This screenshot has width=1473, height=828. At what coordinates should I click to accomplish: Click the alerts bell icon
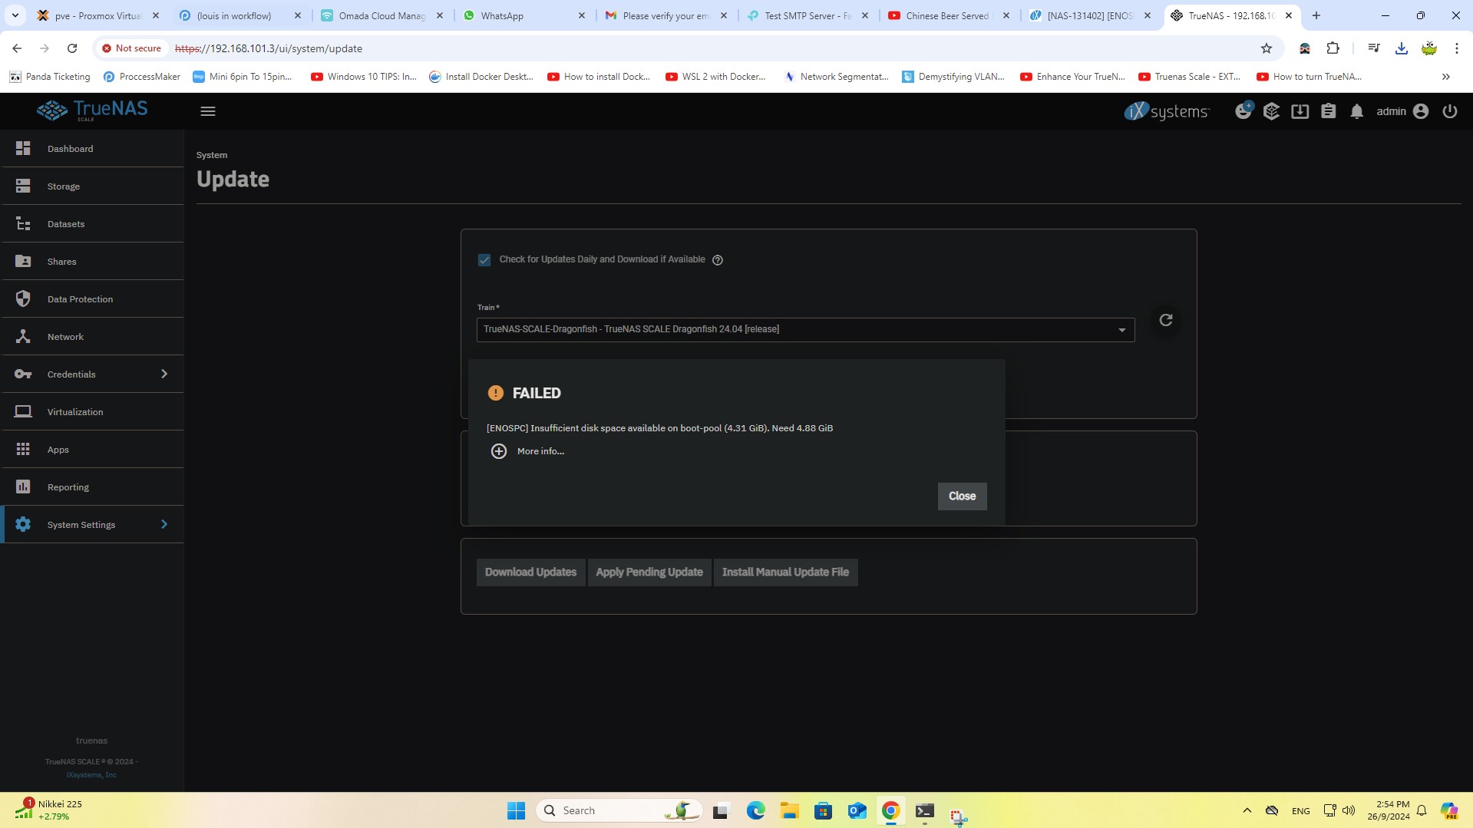(x=1356, y=112)
